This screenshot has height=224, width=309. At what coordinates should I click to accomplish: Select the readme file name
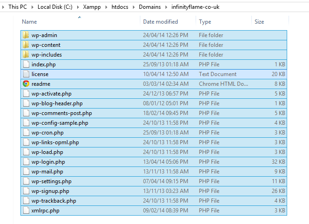pyautogui.click(x=41, y=84)
